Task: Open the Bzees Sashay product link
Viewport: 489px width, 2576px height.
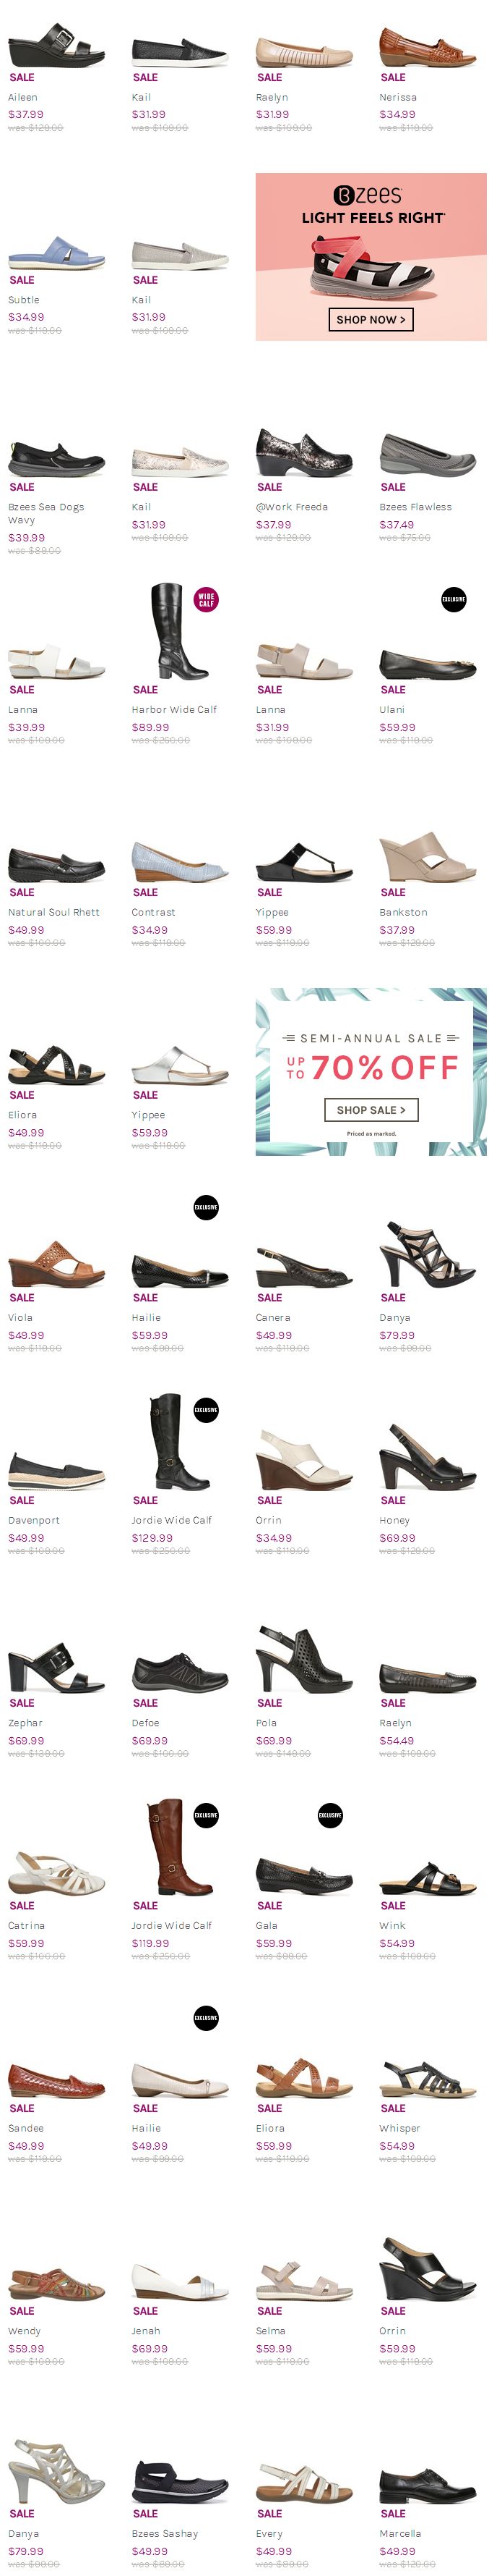Action: pyautogui.click(x=165, y=2533)
